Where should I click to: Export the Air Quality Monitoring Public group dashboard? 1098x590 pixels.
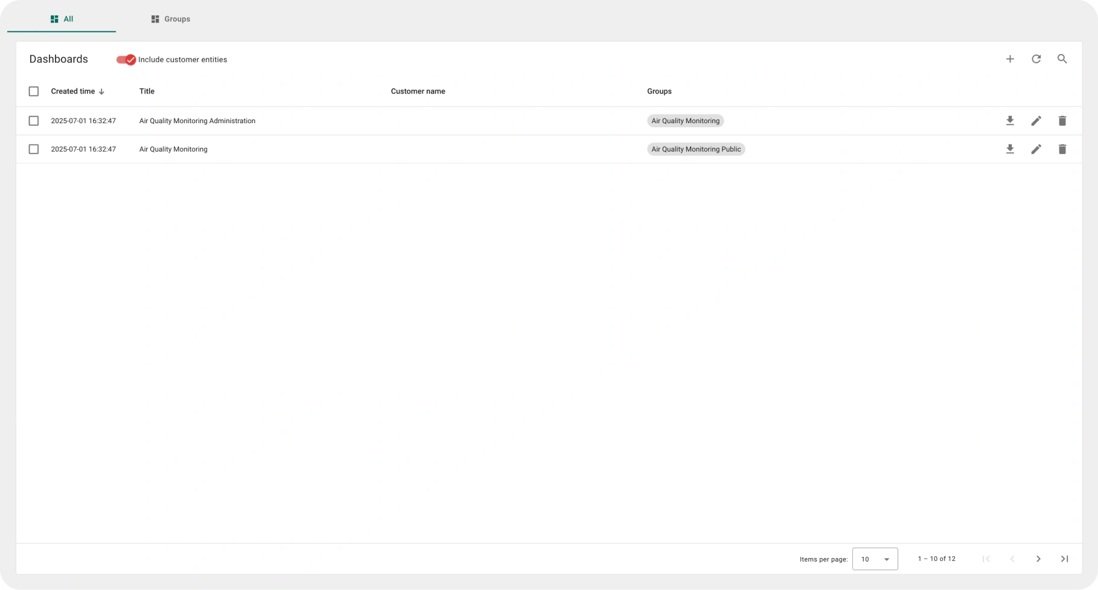[1010, 149]
